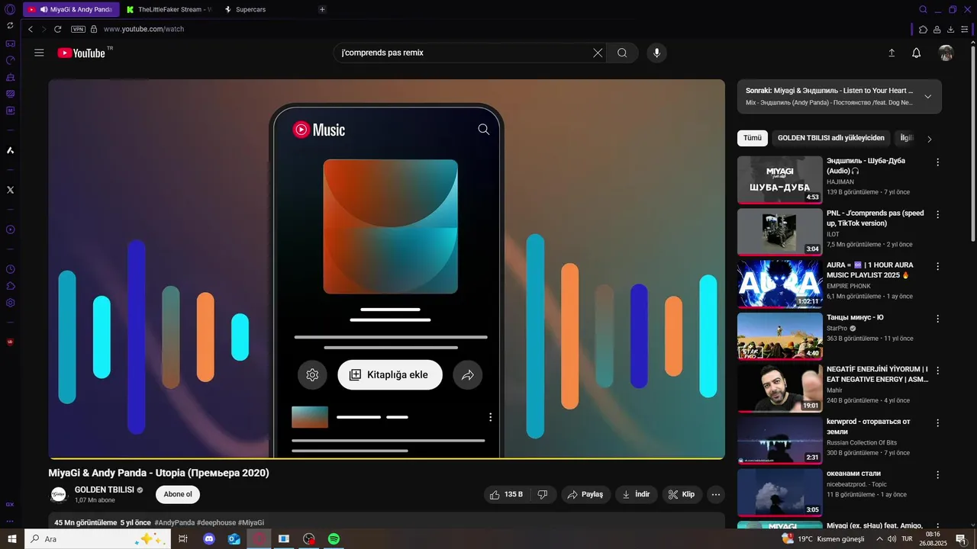Select the partially visible İlgili chip
The height and width of the screenshot is (549, 977).
click(x=907, y=138)
